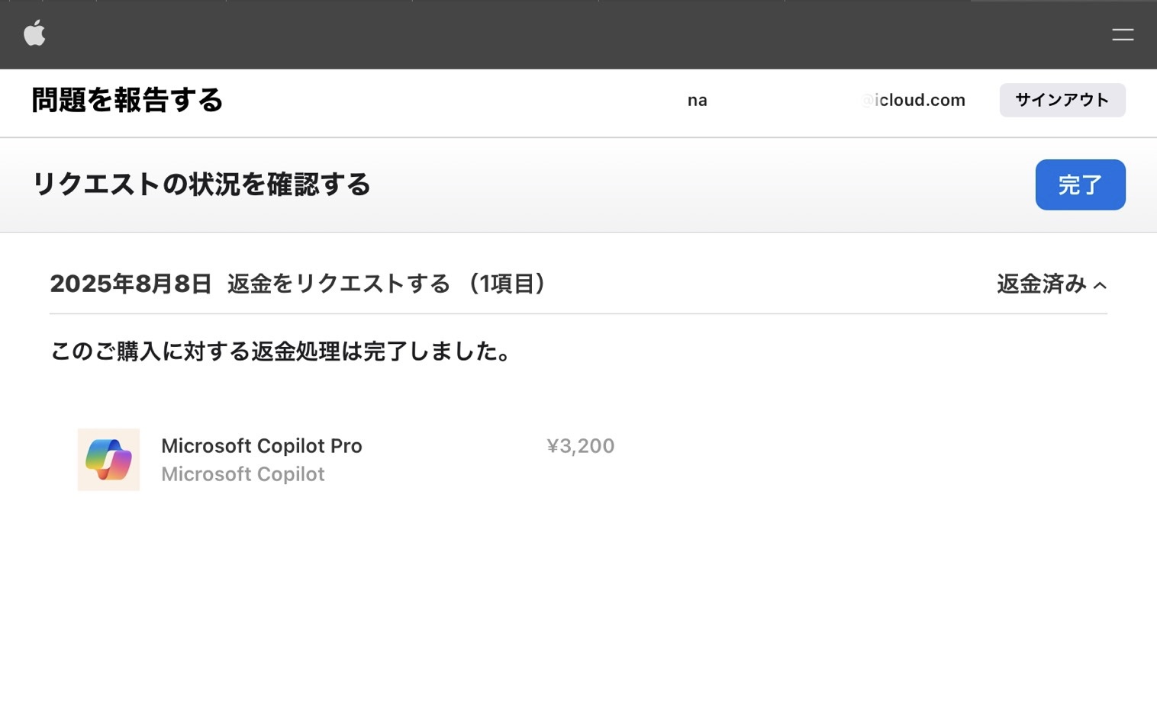Image resolution: width=1157 pixels, height=703 pixels.
Task: Click the icloud.com account email text
Action: [x=914, y=100]
